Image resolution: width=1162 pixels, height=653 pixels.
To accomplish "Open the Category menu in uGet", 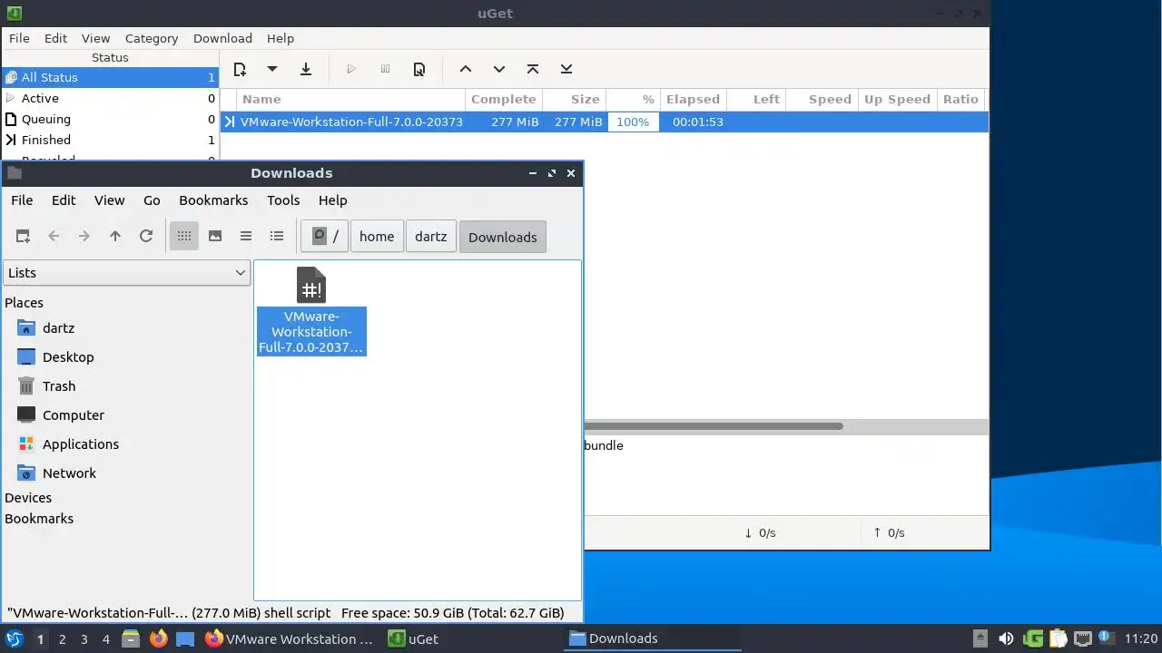I will coord(152,38).
